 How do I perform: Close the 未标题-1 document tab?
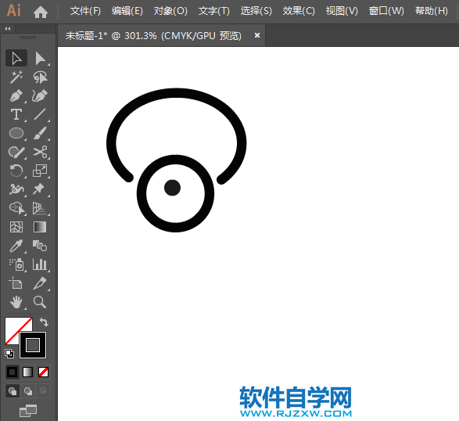coord(257,35)
